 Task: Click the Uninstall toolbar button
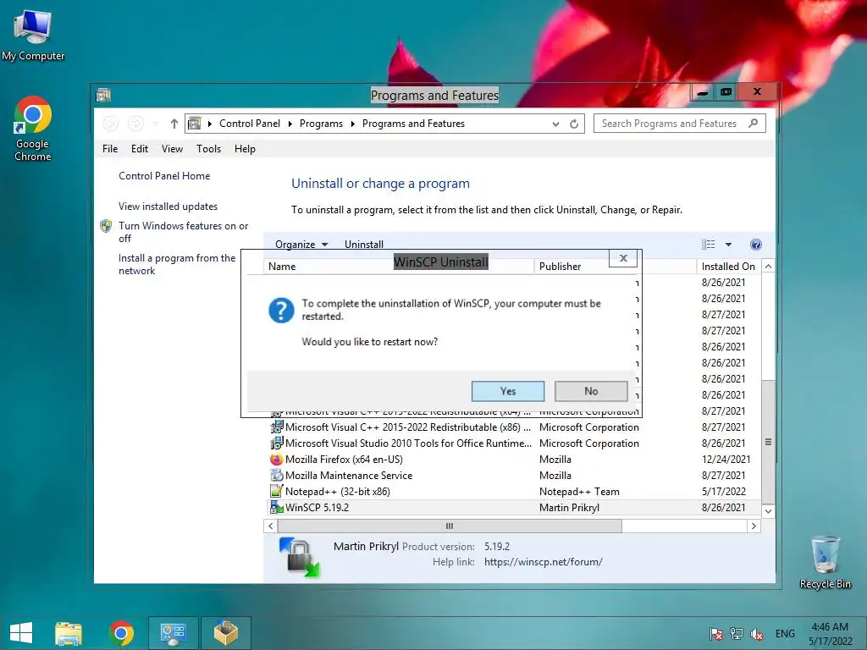[x=364, y=245]
